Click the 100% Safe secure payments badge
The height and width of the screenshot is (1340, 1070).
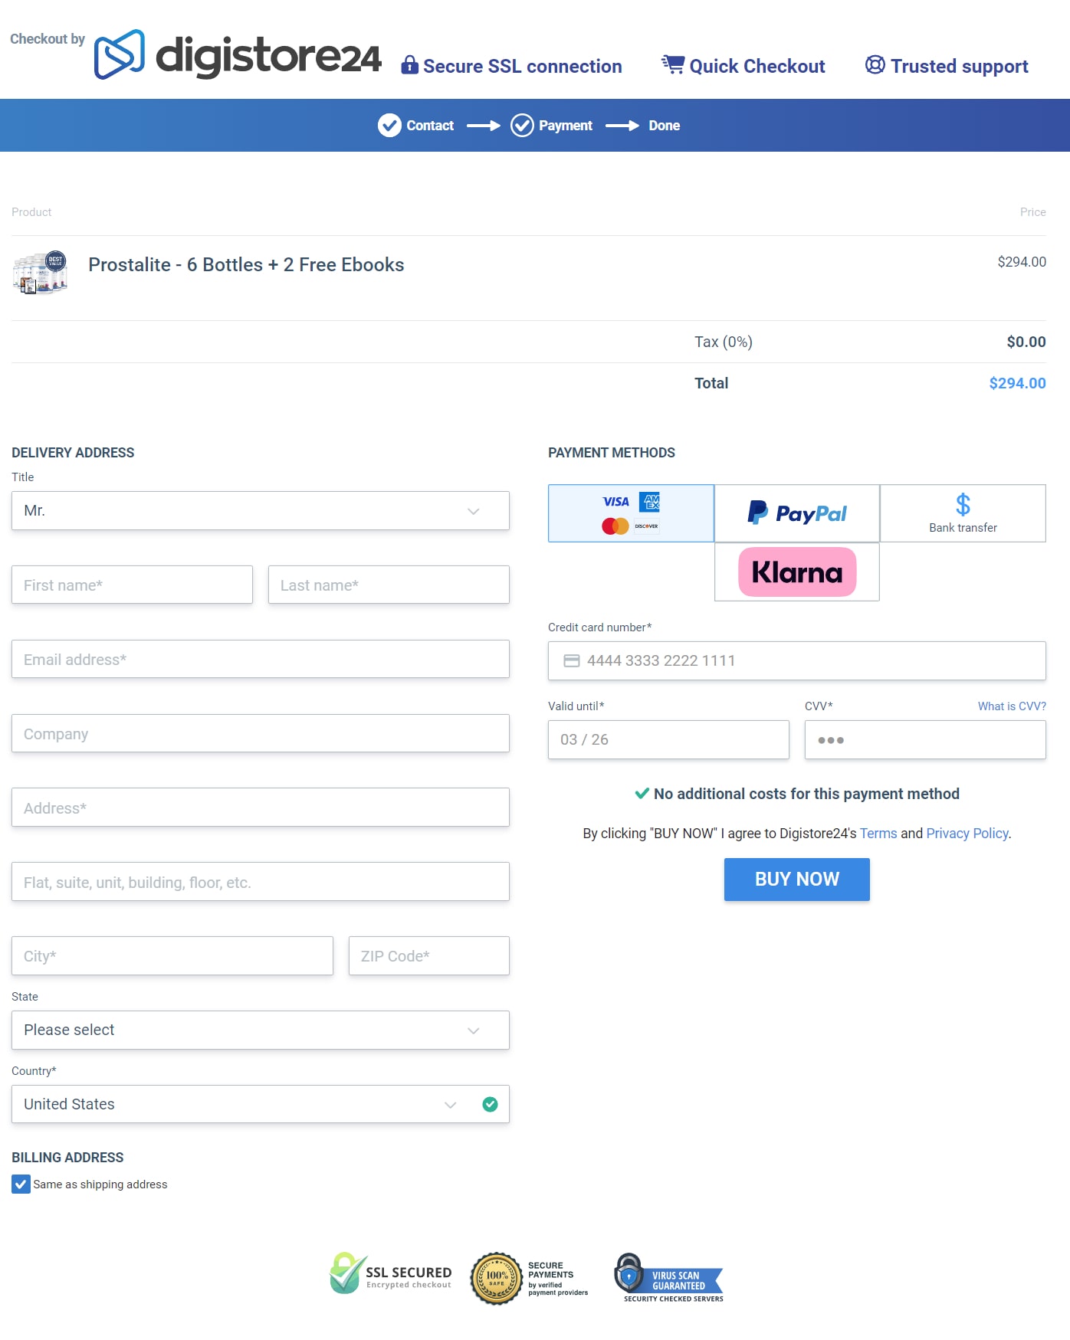529,1278
